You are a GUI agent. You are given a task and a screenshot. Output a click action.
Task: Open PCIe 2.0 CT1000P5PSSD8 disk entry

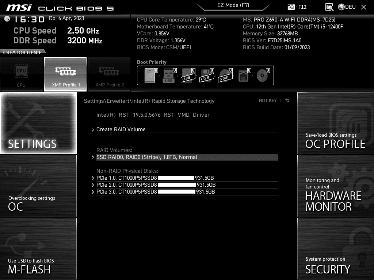pos(187,185)
